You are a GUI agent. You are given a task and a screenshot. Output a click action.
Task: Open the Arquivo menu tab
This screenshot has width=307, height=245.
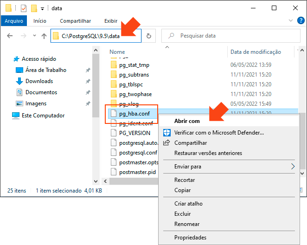point(14,21)
